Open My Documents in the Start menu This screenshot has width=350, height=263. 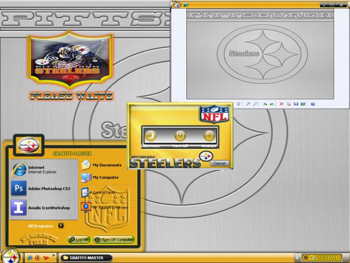(x=102, y=165)
